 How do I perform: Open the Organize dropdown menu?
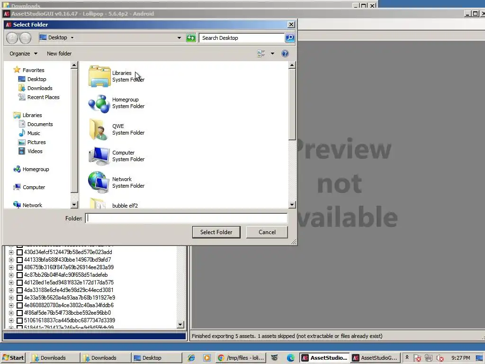(24, 54)
